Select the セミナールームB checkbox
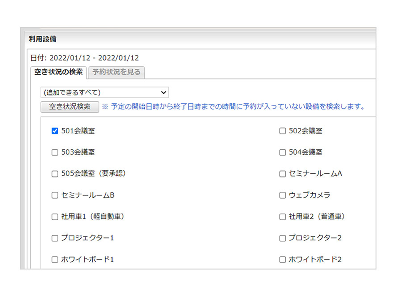The image size is (393, 294). tap(54, 195)
